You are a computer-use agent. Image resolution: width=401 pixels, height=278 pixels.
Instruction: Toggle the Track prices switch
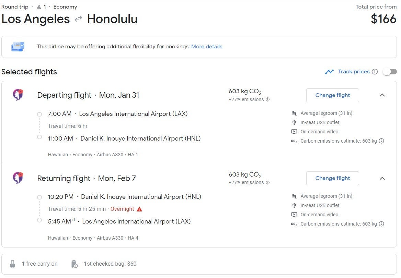pos(390,72)
